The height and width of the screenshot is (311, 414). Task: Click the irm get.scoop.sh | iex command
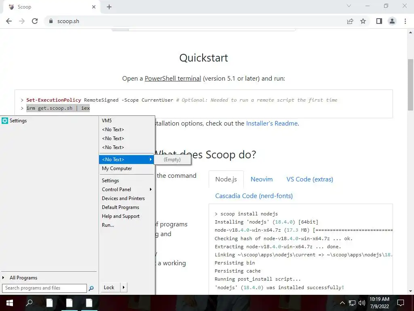point(58,108)
